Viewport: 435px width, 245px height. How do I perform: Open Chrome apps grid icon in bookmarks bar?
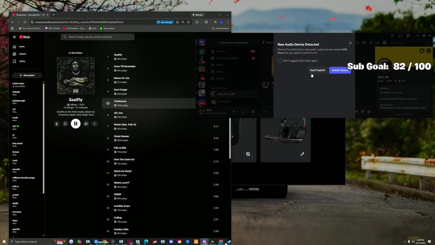[12, 29]
